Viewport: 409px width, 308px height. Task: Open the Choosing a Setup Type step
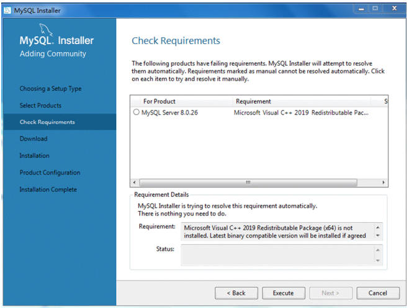pos(51,89)
